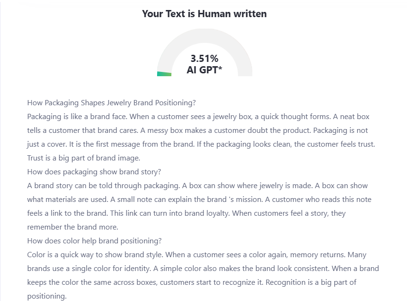Click the "Your Text is Human written" heading
Screen dimensions: 407x301
coord(204,14)
